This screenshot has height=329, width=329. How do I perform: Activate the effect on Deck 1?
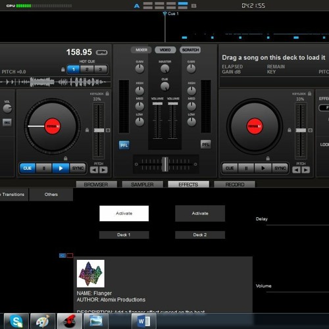pos(124,213)
